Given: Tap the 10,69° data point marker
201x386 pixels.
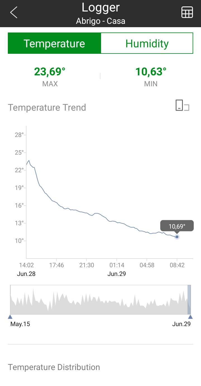Looking at the screenshot, I should [x=177, y=237].
